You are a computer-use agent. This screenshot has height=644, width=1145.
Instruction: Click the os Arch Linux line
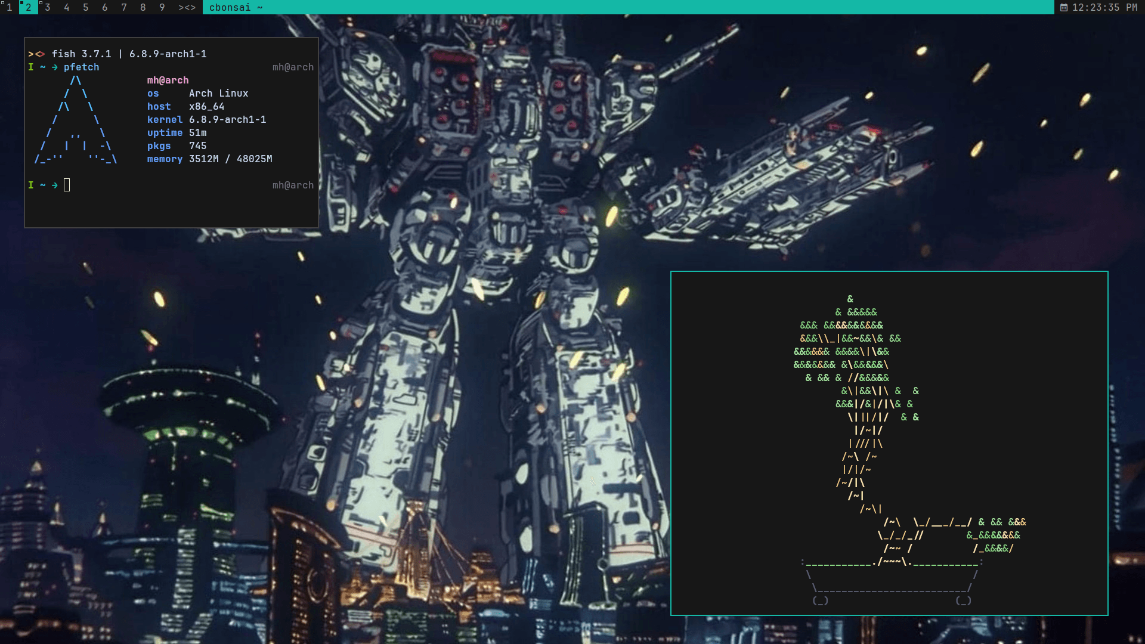[197, 94]
